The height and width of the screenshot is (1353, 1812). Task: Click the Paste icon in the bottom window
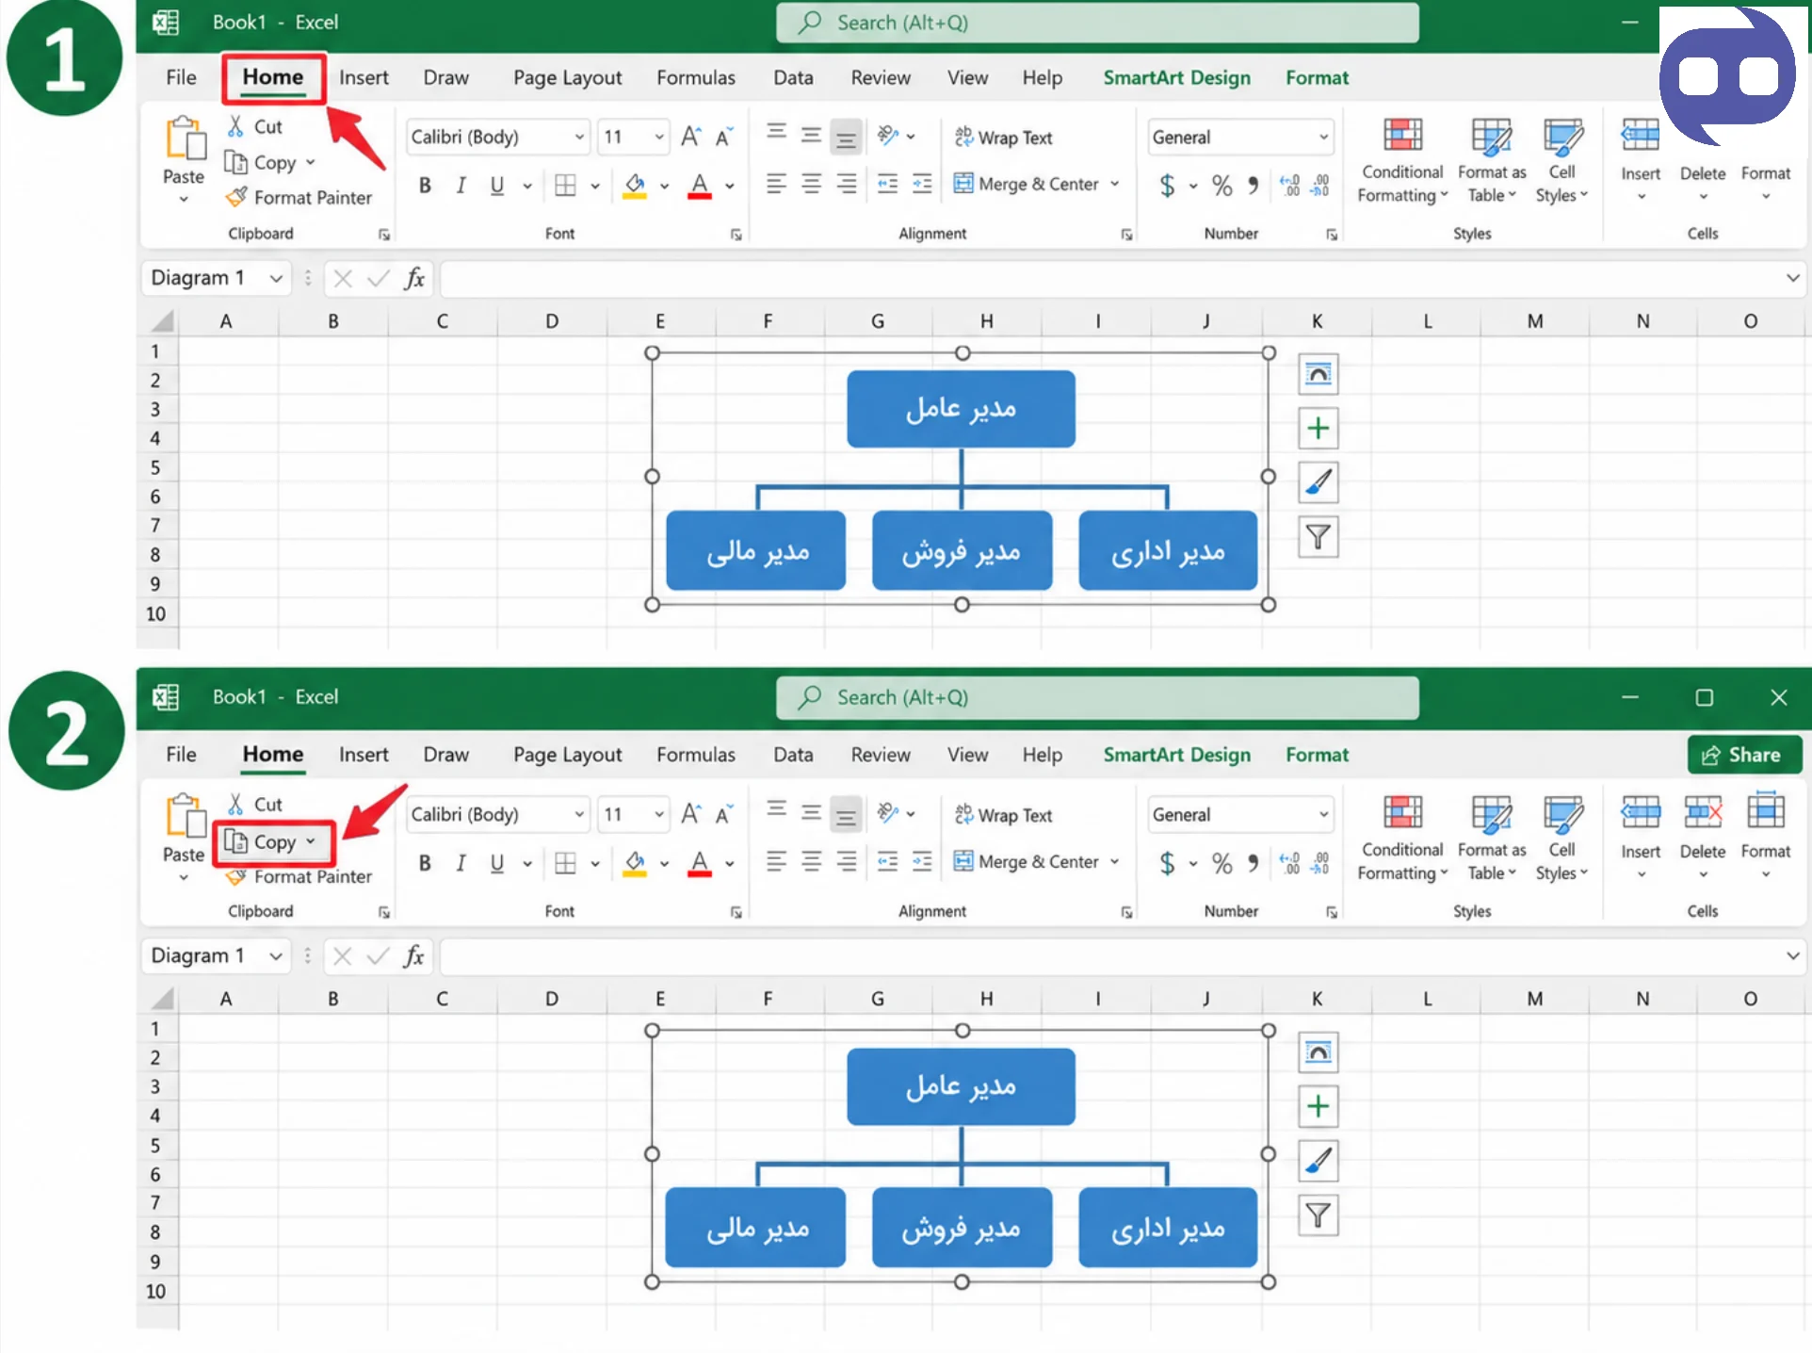click(186, 815)
